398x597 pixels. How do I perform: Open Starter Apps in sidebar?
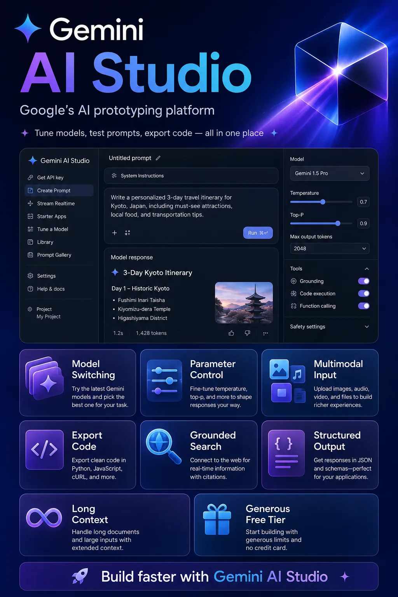[x=59, y=216]
